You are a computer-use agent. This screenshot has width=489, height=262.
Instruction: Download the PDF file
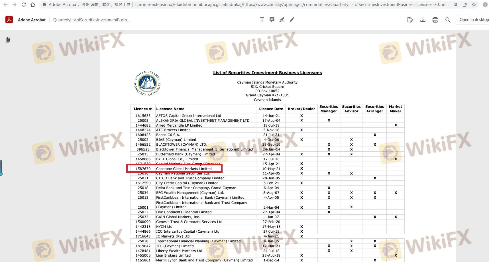tap(423, 20)
